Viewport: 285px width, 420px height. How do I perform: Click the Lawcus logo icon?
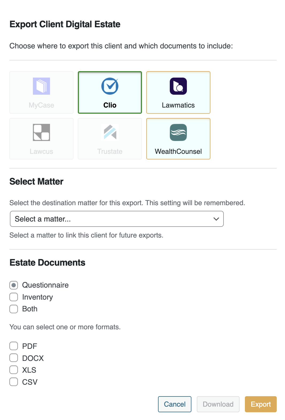(41, 132)
